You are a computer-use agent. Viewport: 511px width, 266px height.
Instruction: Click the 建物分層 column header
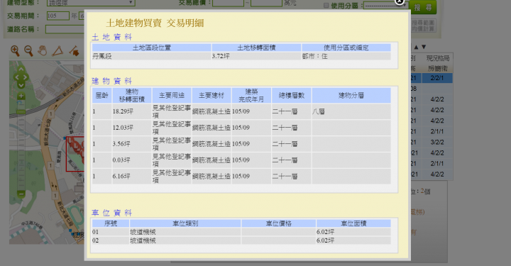pyautogui.click(x=351, y=95)
